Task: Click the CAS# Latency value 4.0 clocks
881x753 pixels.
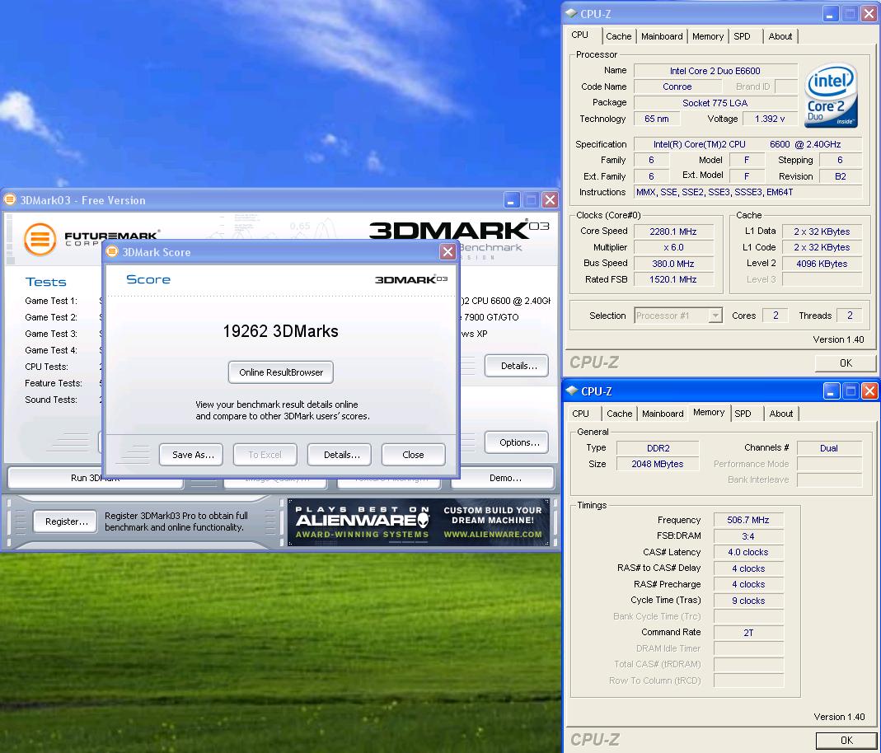Action: [747, 552]
